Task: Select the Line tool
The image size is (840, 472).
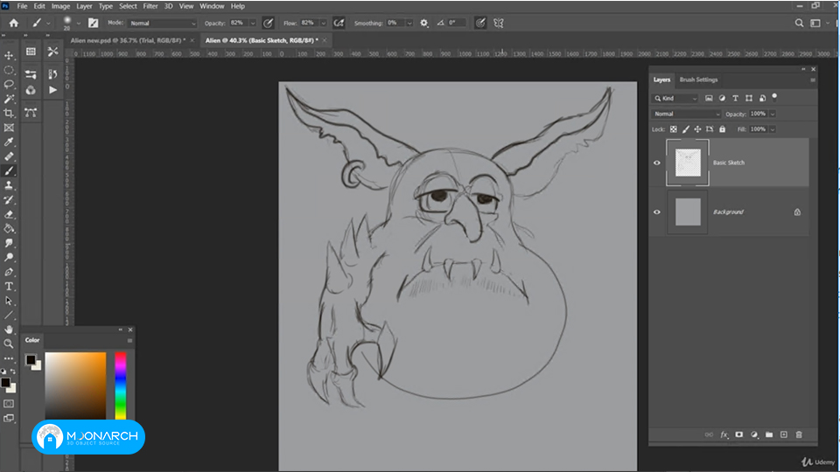Action: coord(9,316)
